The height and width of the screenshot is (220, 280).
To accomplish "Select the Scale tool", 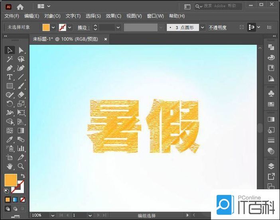I will (x=21, y=104).
